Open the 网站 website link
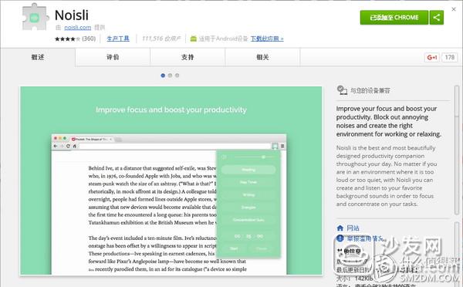 coord(353,228)
